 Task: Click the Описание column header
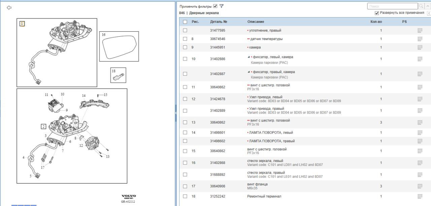tap(256, 22)
